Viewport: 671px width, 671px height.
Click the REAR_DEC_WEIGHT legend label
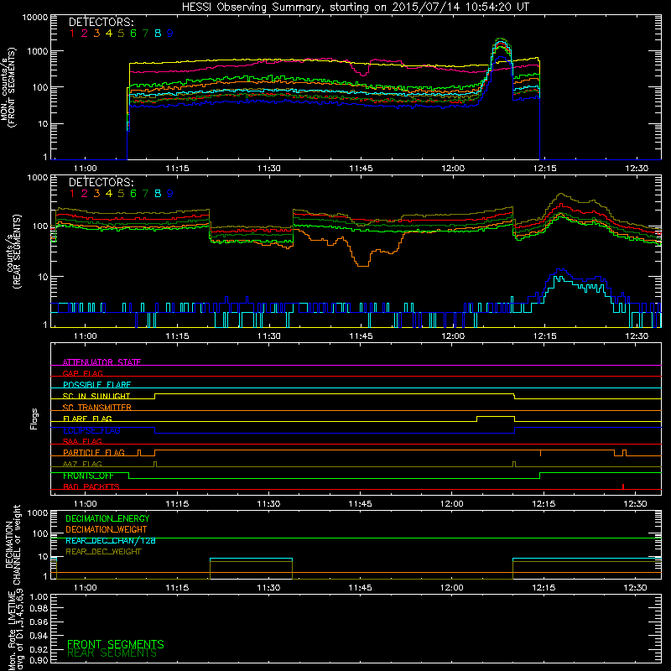tap(103, 552)
